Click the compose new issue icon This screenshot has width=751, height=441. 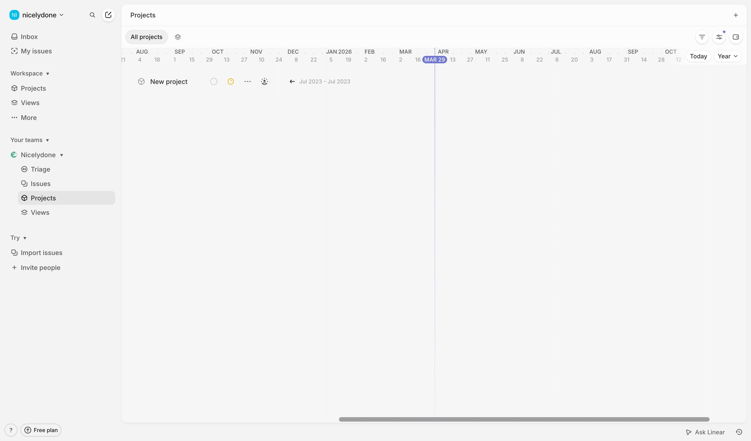coord(108,15)
